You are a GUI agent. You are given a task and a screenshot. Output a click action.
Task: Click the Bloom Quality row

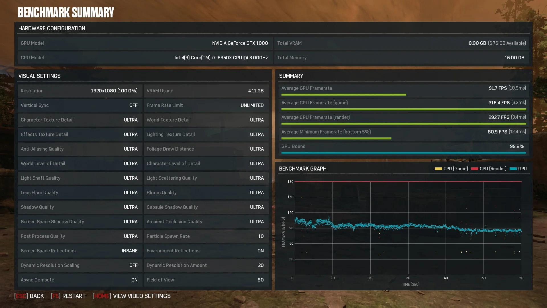click(x=206, y=193)
